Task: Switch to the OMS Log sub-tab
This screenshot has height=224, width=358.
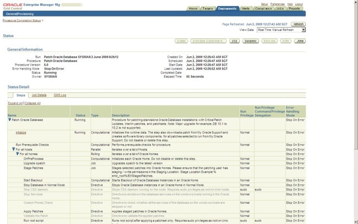Action: click(60, 95)
